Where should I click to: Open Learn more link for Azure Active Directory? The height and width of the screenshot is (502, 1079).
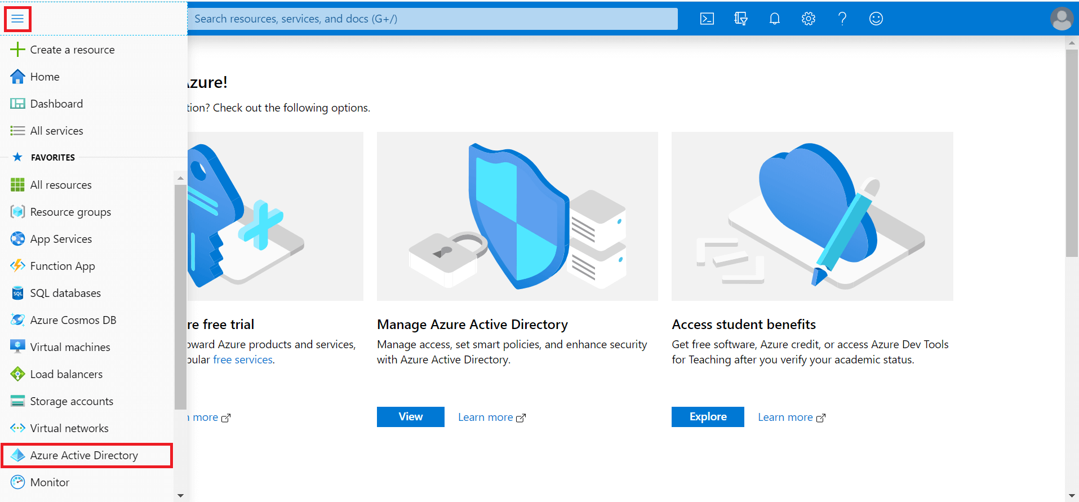pos(492,417)
